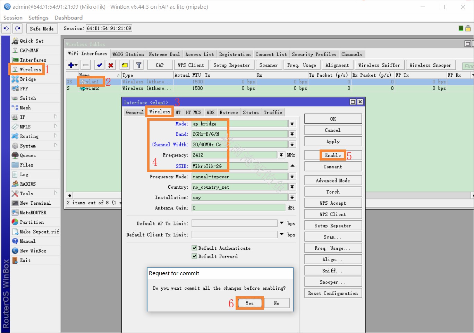Switch to the Security Profiles tab

pos(314,54)
